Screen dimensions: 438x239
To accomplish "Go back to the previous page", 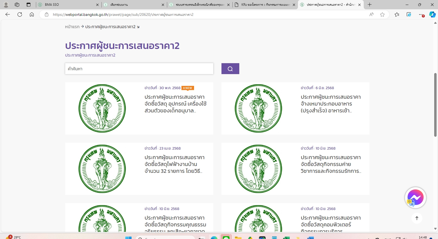I will [x=8, y=14].
